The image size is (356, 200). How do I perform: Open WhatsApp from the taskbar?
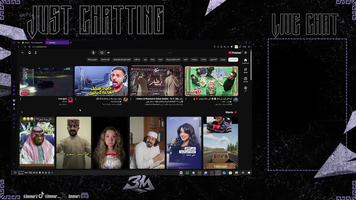[x=187, y=173]
